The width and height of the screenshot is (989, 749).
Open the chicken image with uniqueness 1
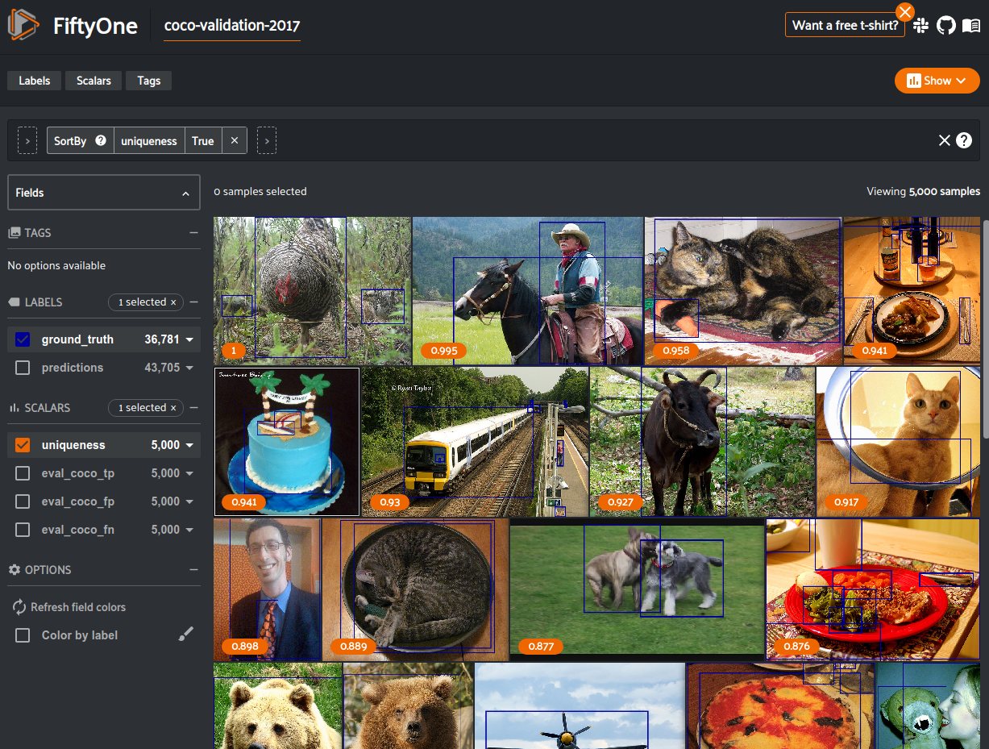click(x=313, y=291)
